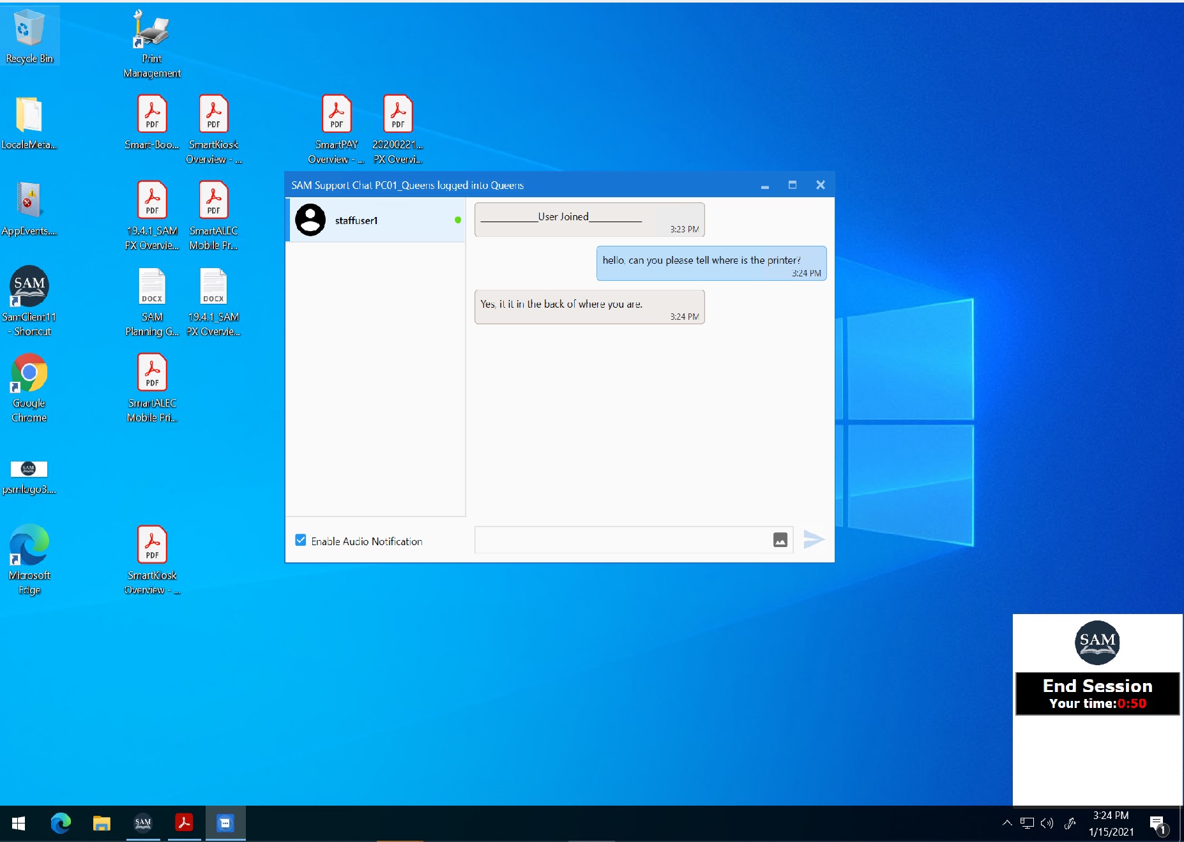Select the SAM Planning G... DOCX file

click(151, 287)
